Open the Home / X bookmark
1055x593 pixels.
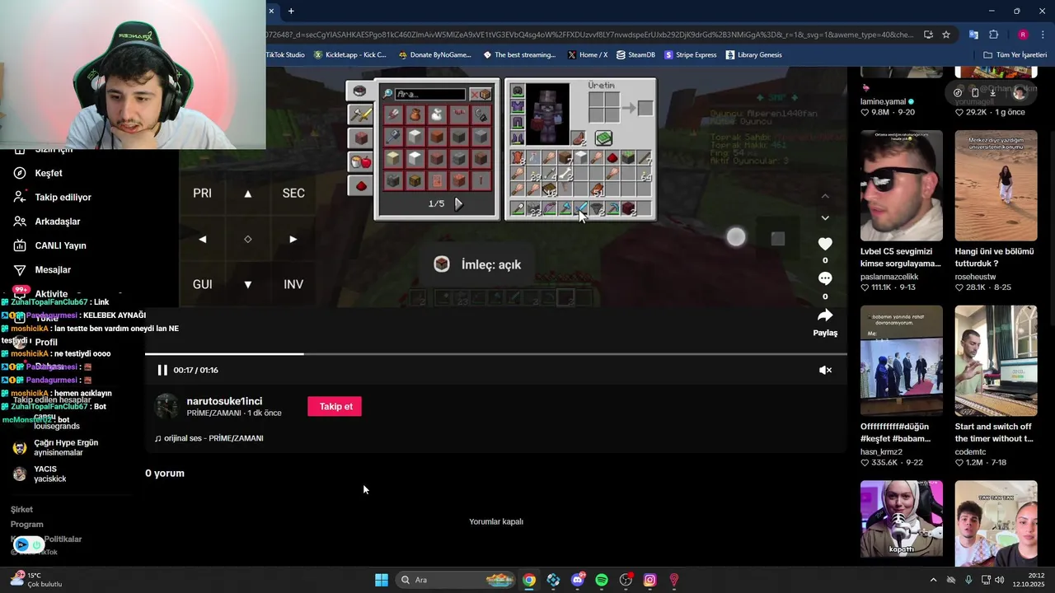click(x=588, y=55)
